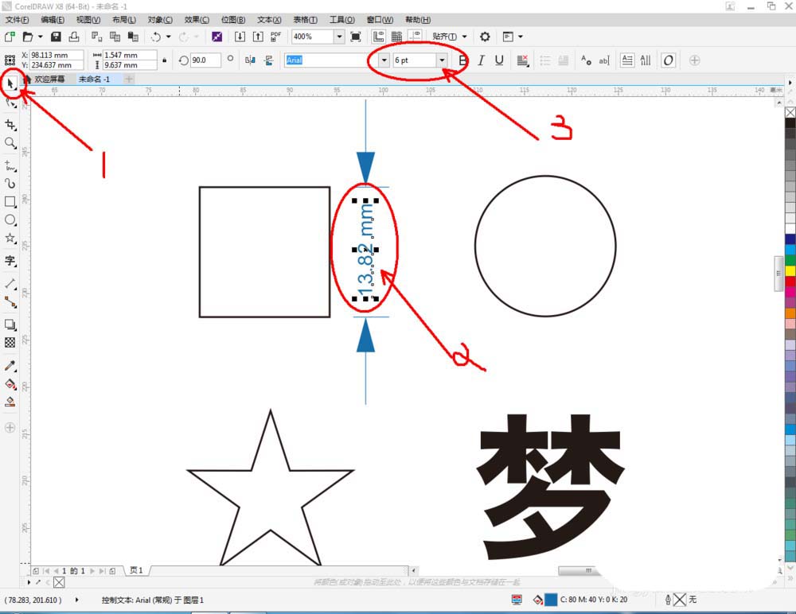
Task: Click the yellow color swatch in palette
Action: click(x=790, y=271)
